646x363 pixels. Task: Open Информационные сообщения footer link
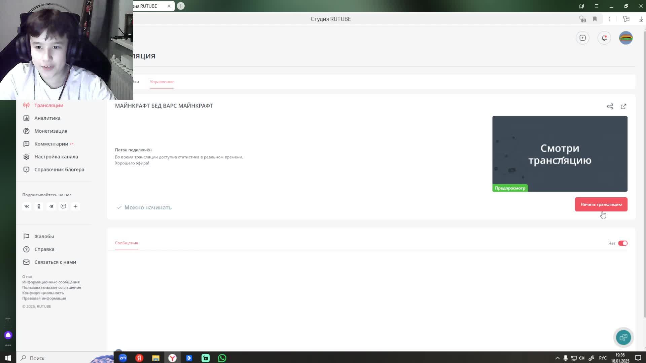click(51, 282)
